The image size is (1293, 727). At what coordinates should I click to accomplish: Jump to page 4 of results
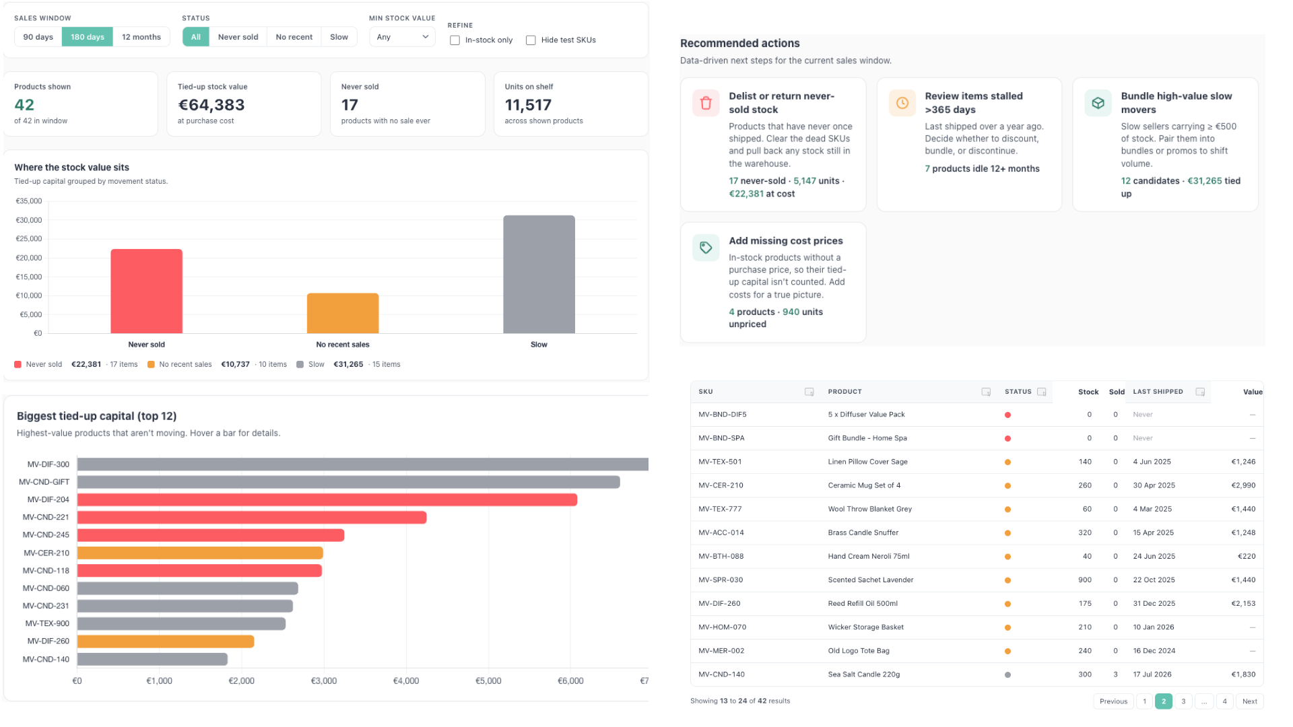click(x=1224, y=701)
